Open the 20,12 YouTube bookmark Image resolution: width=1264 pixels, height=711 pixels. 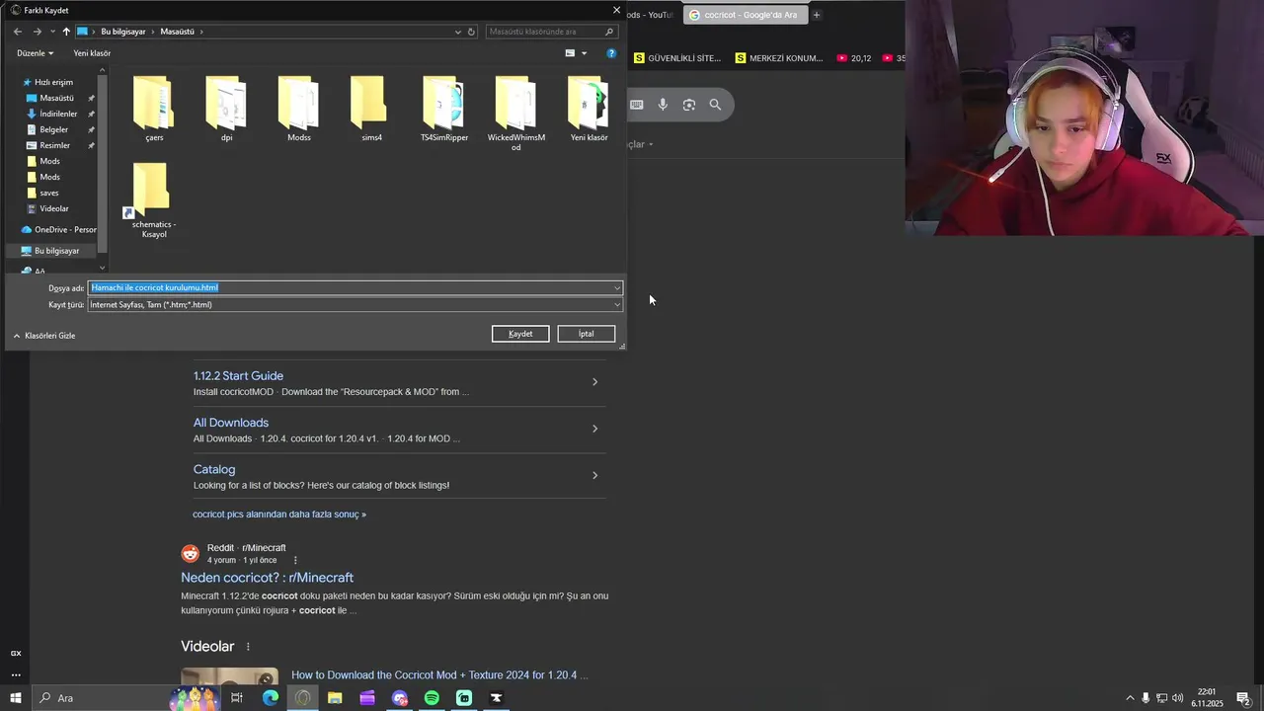pyautogui.click(x=854, y=58)
